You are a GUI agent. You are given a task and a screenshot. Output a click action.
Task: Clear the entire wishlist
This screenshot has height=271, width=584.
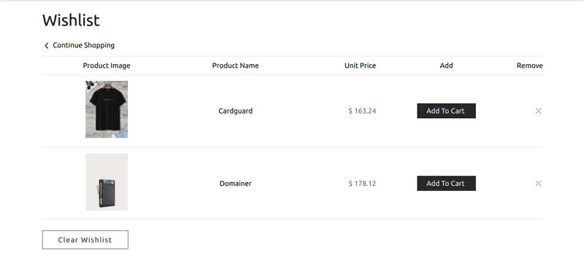[85, 240]
